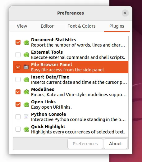142x162 pixels.
Task: Click the Python Console document icon
Action: (x=26, y=117)
